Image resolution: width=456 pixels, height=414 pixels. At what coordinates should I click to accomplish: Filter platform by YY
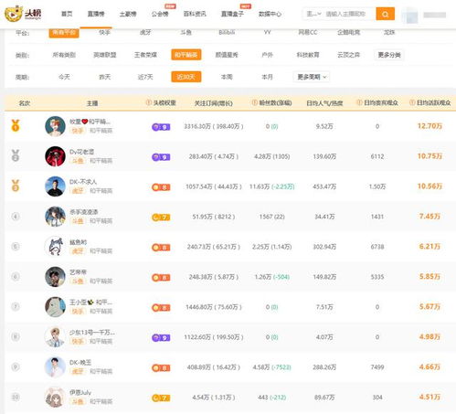[267, 32]
